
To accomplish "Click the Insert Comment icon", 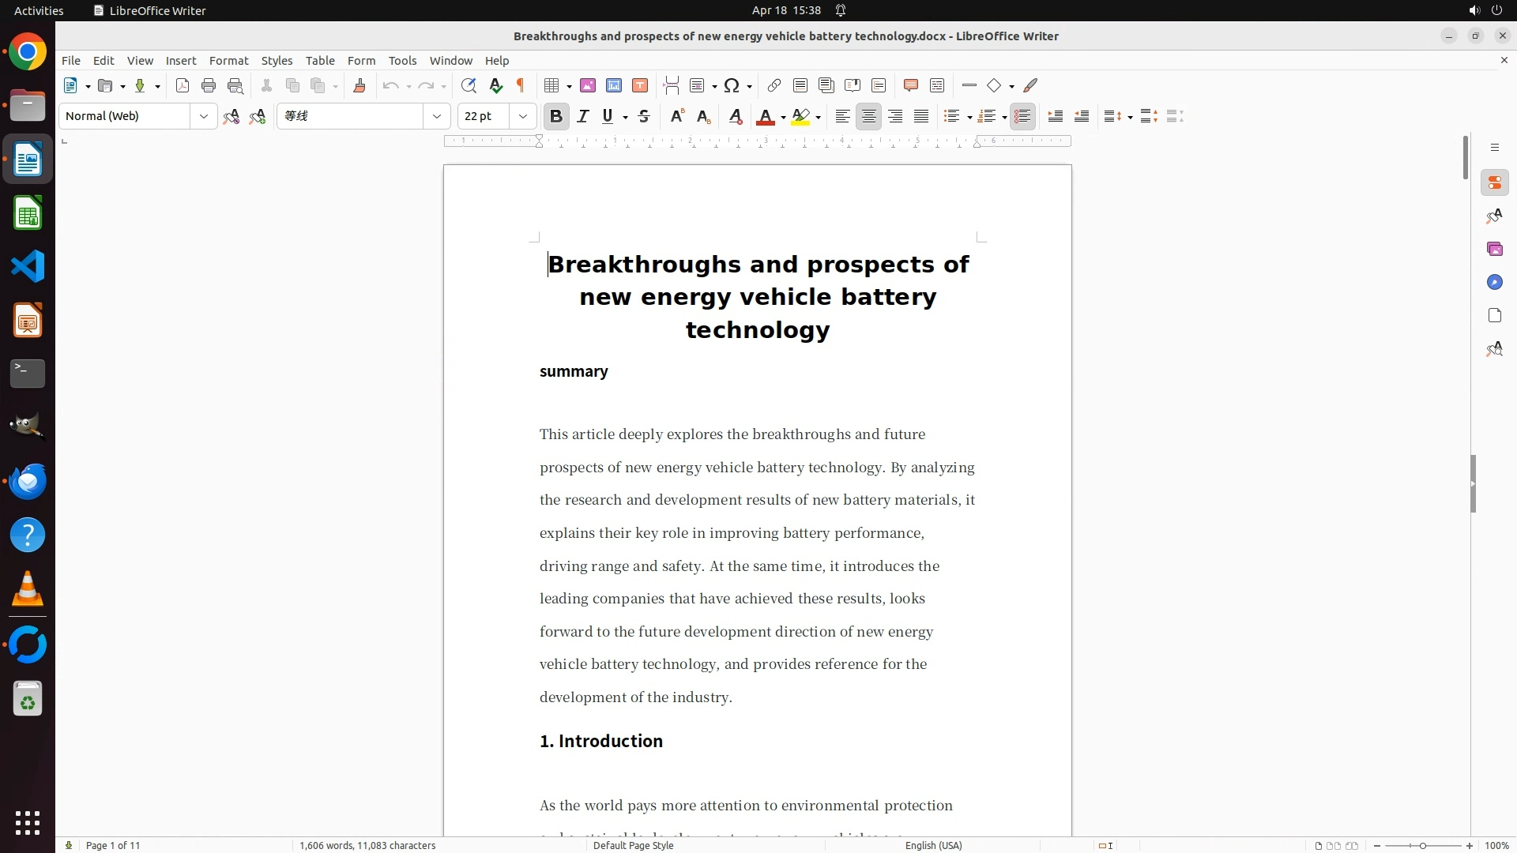I will click(910, 85).
